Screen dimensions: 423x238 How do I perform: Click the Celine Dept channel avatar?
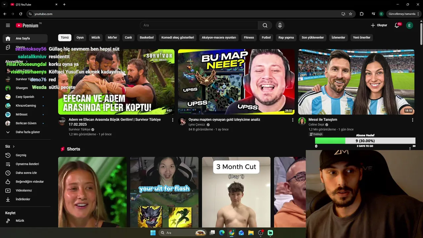(302, 121)
